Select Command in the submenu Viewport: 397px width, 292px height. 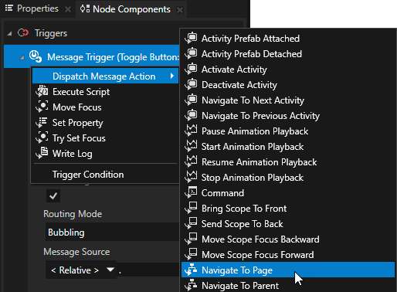288,192
